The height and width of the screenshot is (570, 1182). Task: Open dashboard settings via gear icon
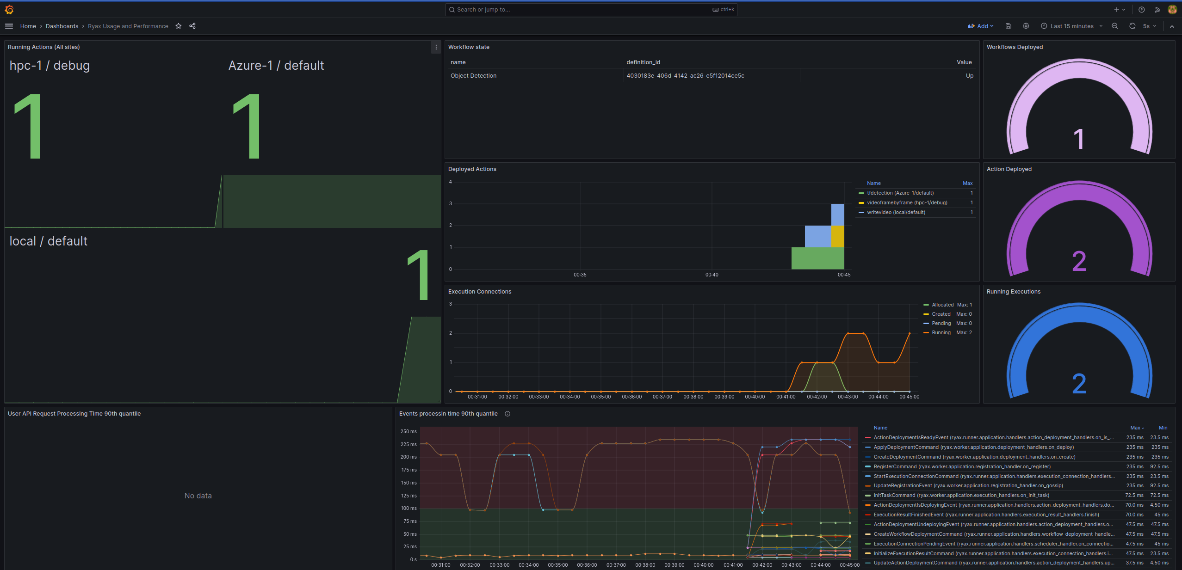click(x=1026, y=26)
